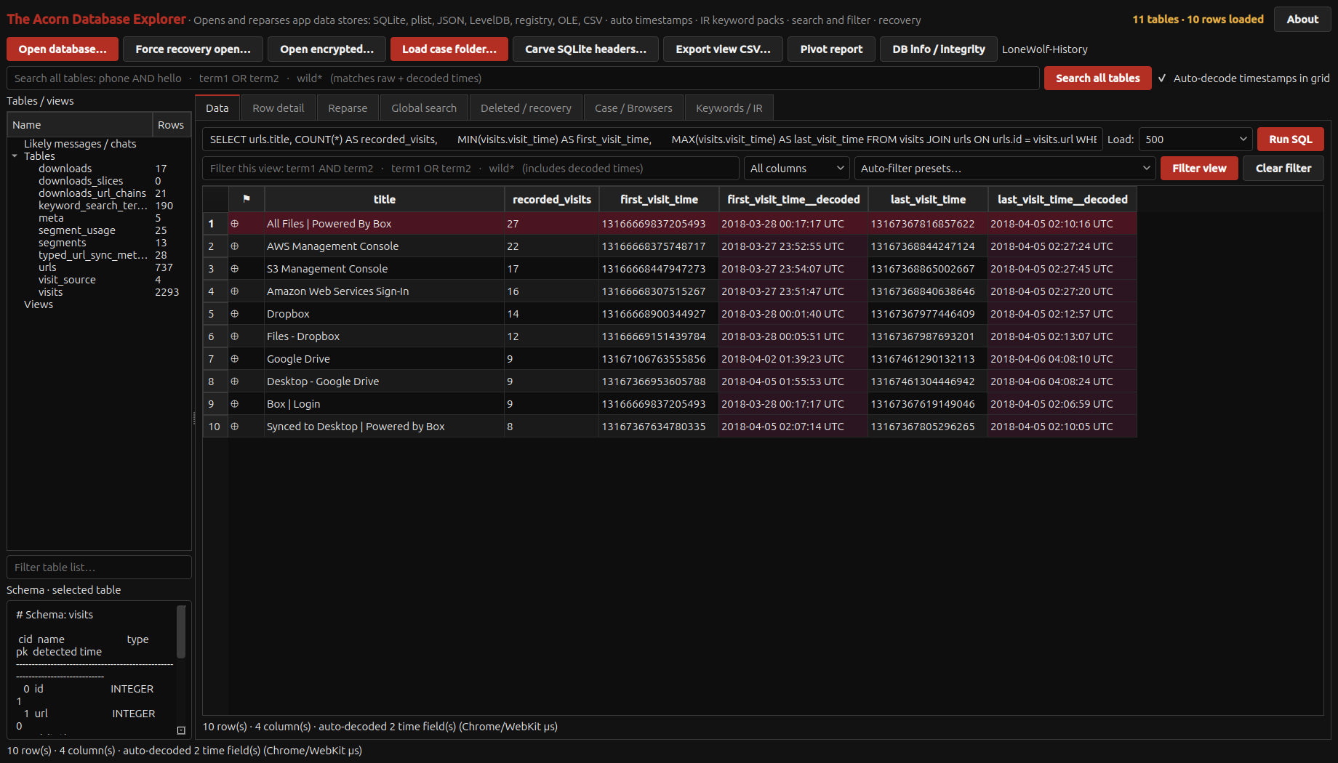This screenshot has height=763, width=1338.
Task: Expand row icon for Files - Dropbox
Action: [x=235, y=336]
